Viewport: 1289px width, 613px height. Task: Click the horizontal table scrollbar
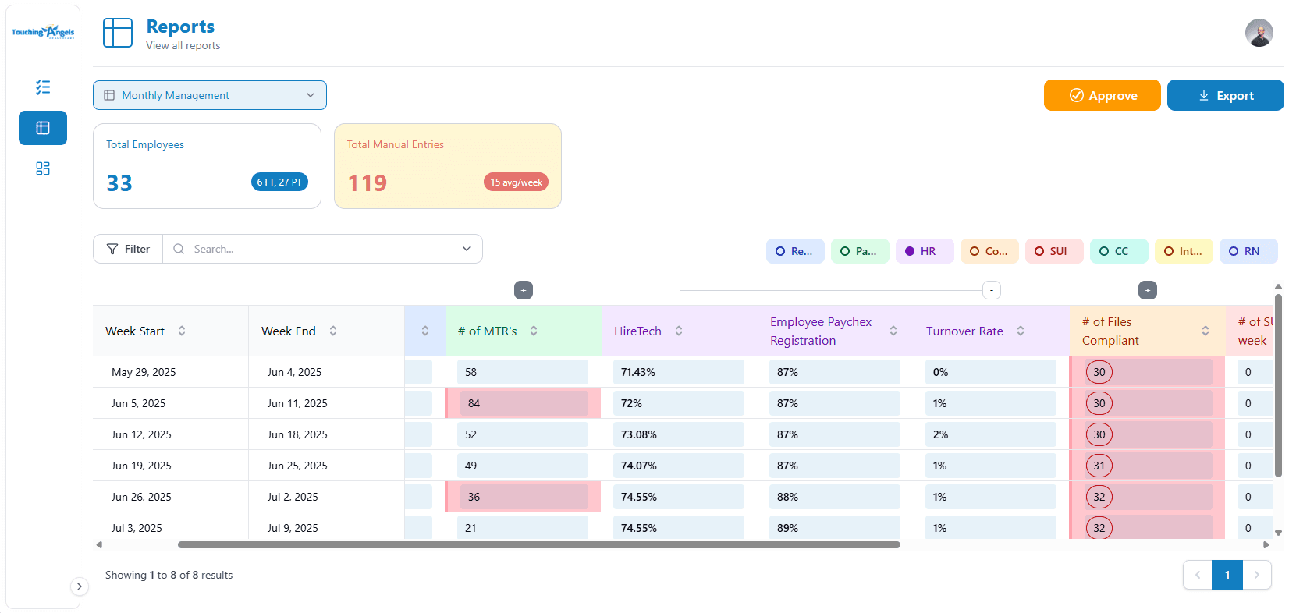pyautogui.click(x=538, y=545)
